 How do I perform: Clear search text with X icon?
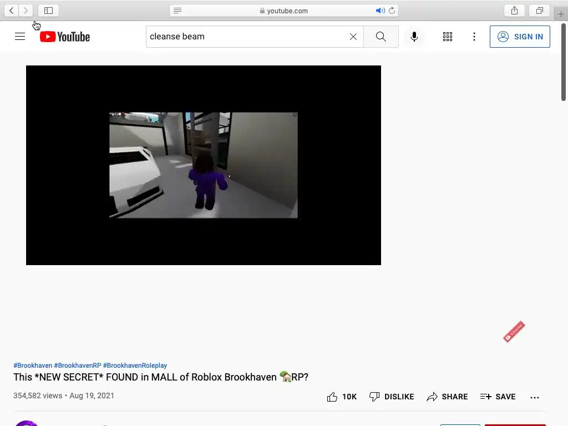click(x=353, y=37)
